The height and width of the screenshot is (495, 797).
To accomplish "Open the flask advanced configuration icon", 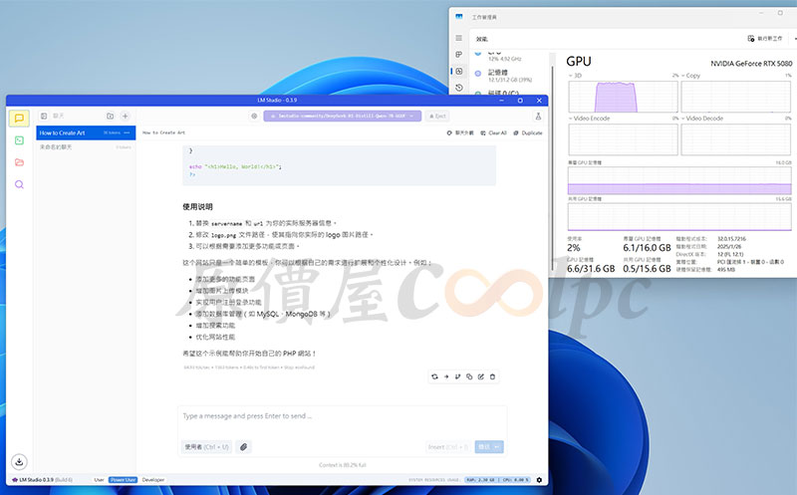I will 538,116.
